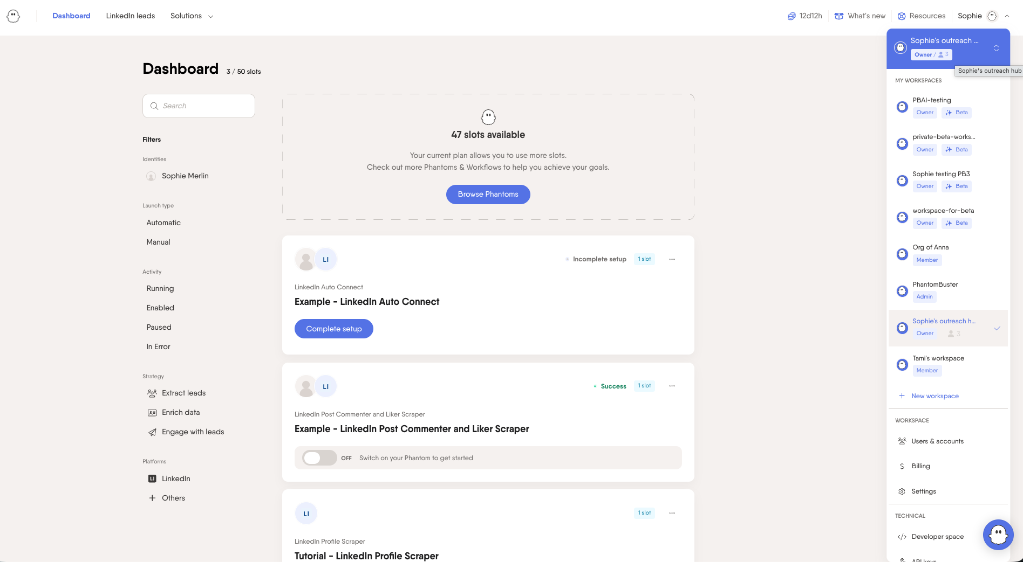Screen dimensions: 1023x562
Task: Click the What's new gift icon
Action: (x=839, y=16)
